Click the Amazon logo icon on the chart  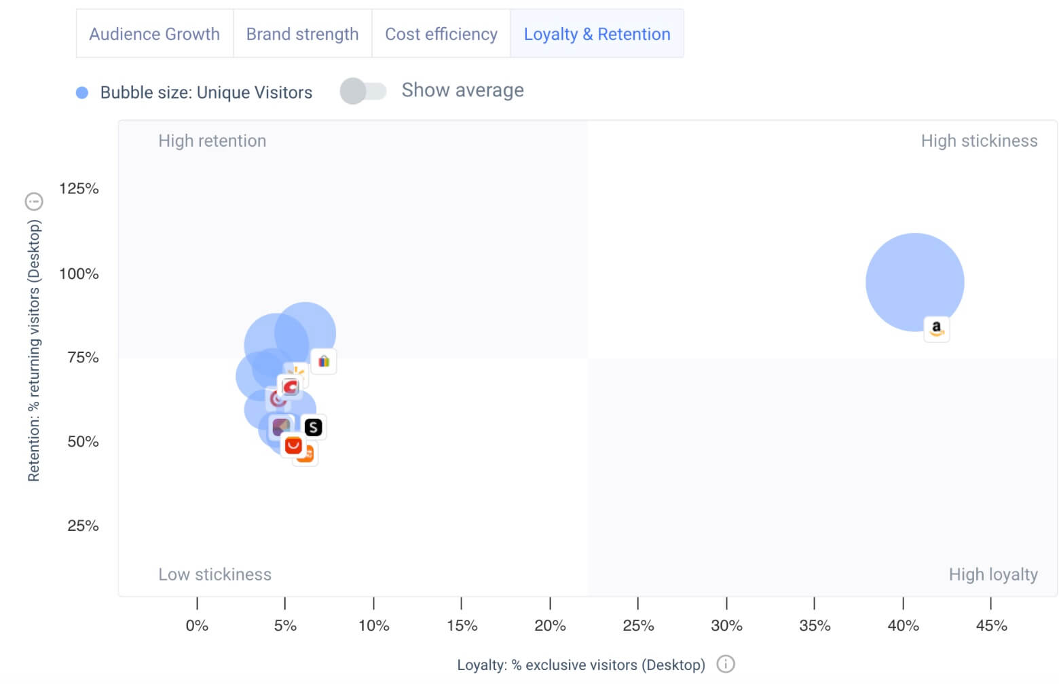(937, 329)
